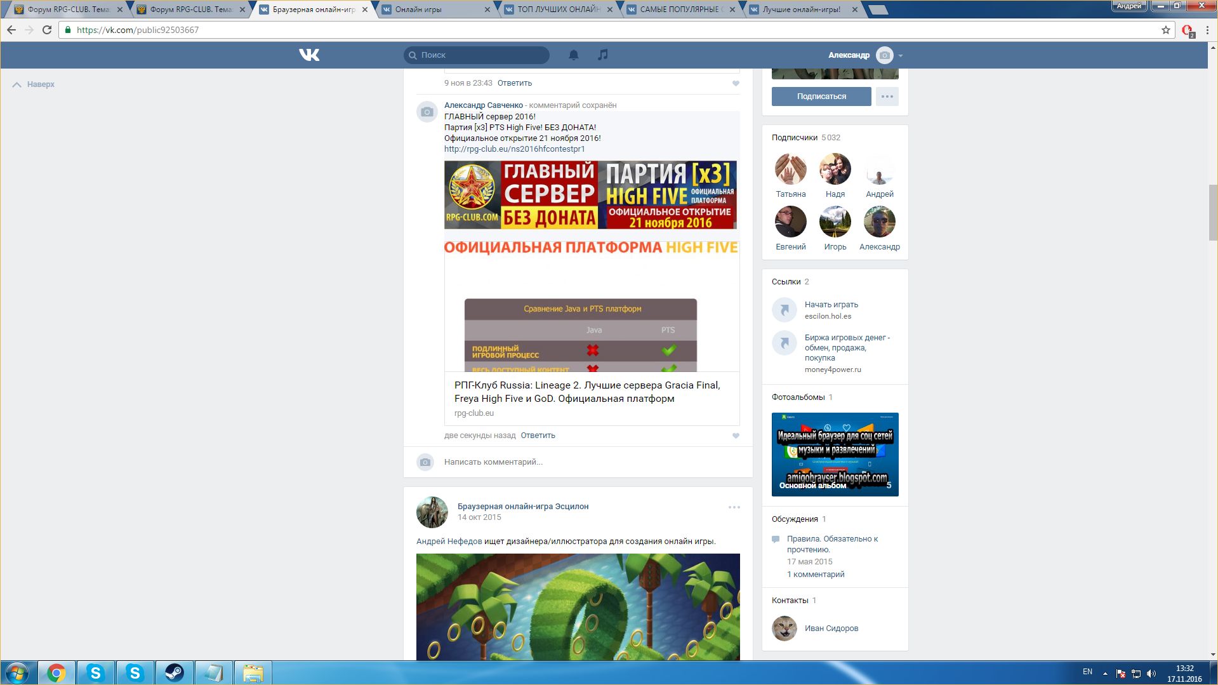
Task: Open the profile camera avatar in header
Action: point(884,55)
